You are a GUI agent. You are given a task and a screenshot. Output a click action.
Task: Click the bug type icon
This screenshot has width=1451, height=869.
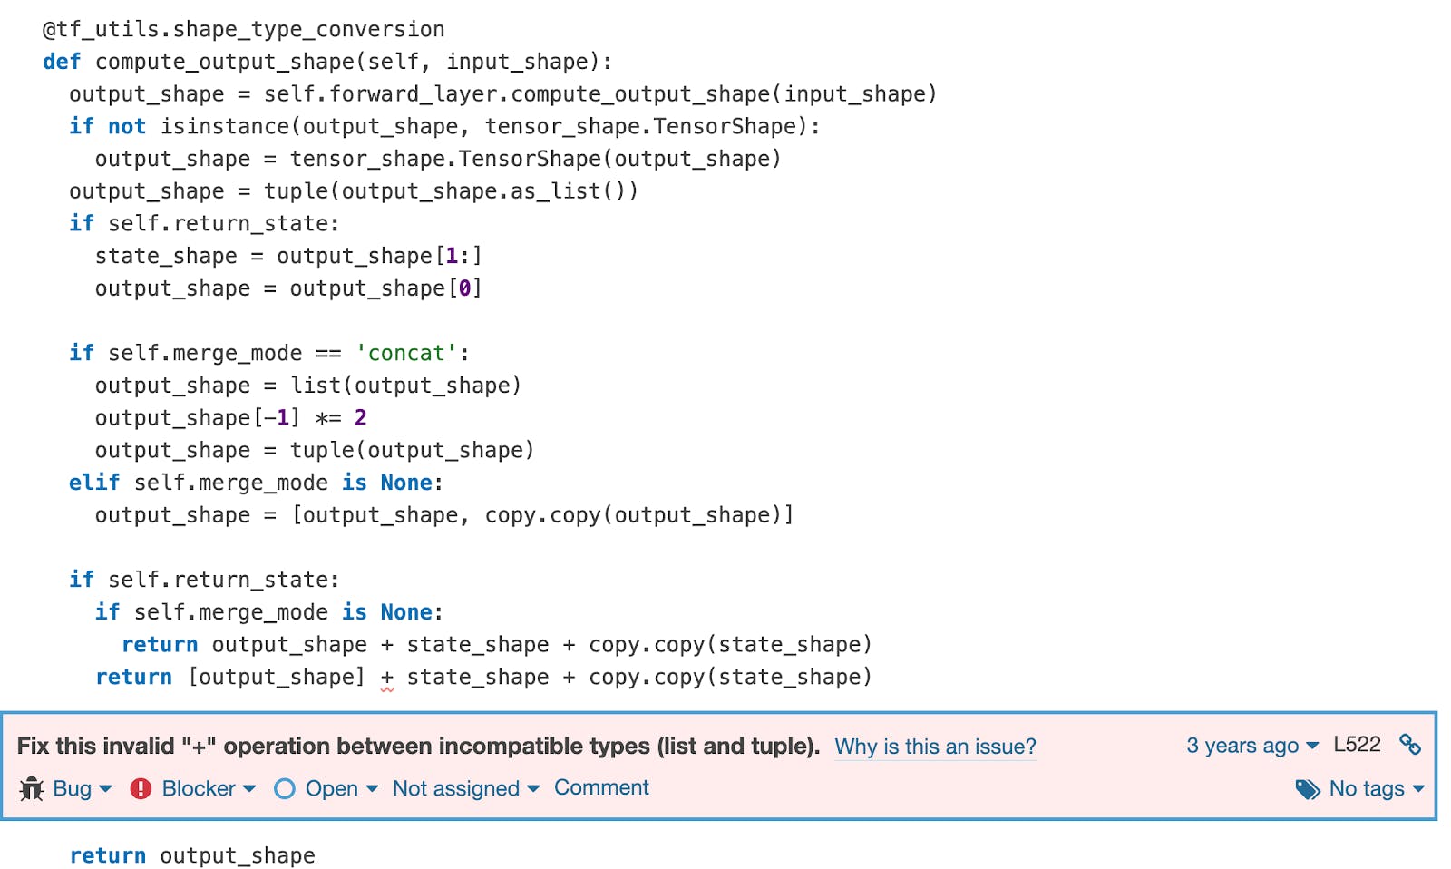click(x=30, y=788)
